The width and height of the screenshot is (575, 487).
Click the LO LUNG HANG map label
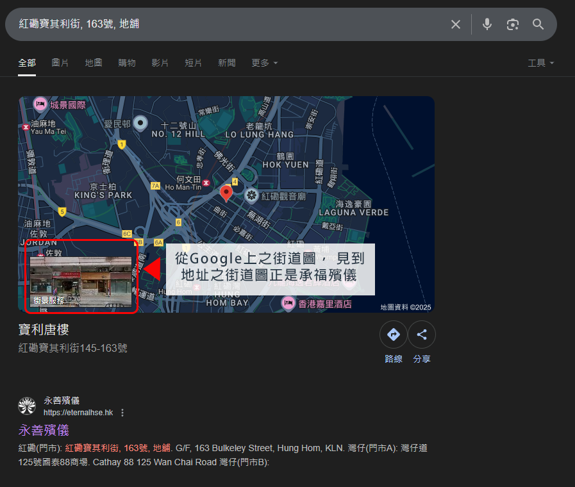(259, 135)
